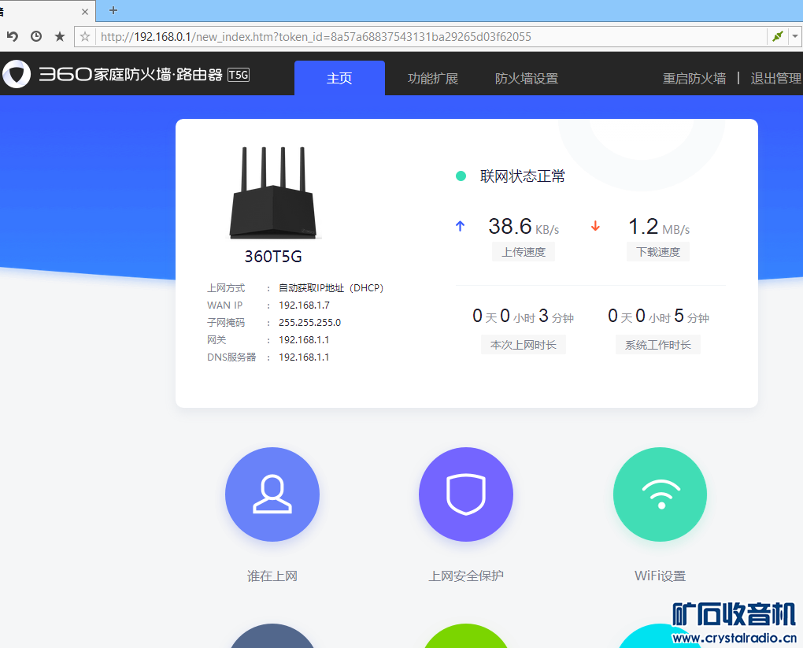The height and width of the screenshot is (648, 803).
Task: Click the subnet mask 255.255.255.0
Action: click(310, 323)
